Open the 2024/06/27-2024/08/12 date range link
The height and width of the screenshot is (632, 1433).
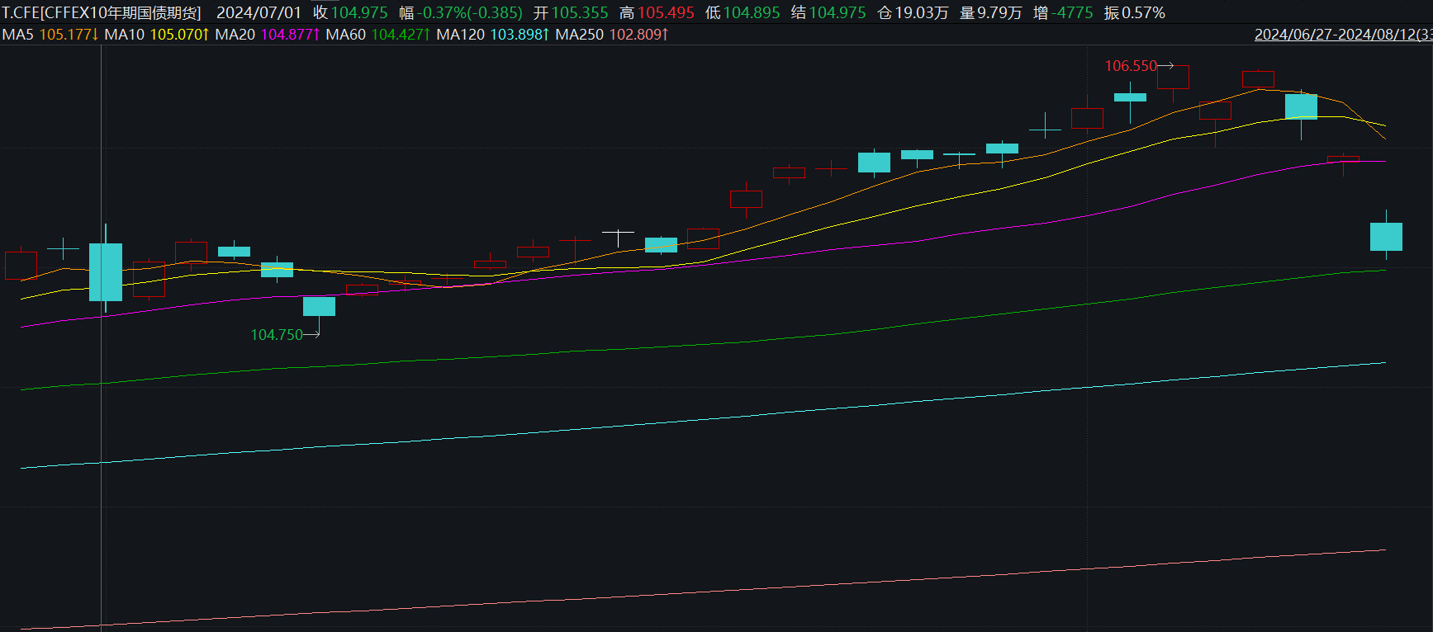pyautogui.click(x=1343, y=35)
